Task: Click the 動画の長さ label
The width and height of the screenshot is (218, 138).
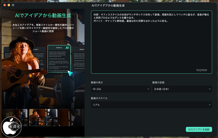Action: click(x=97, y=82)
